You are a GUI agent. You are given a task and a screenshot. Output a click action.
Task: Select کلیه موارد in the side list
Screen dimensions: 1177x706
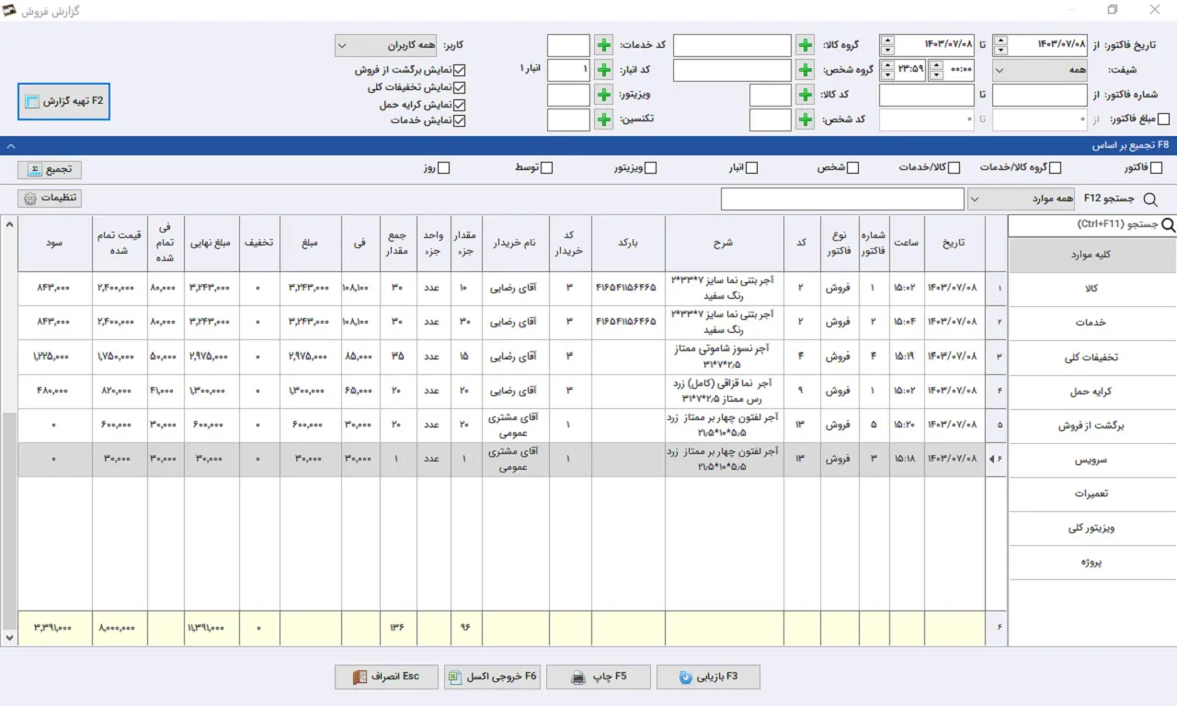[x=1092, y=256]
